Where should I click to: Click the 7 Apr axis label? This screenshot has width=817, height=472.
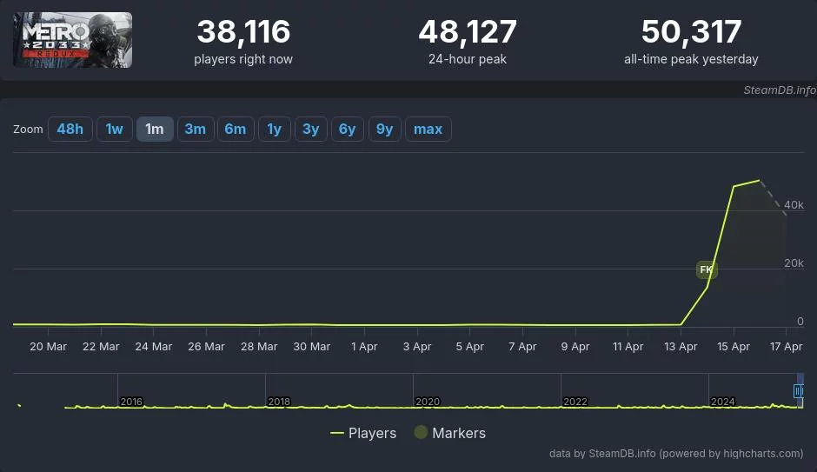(x=522, y=347)
